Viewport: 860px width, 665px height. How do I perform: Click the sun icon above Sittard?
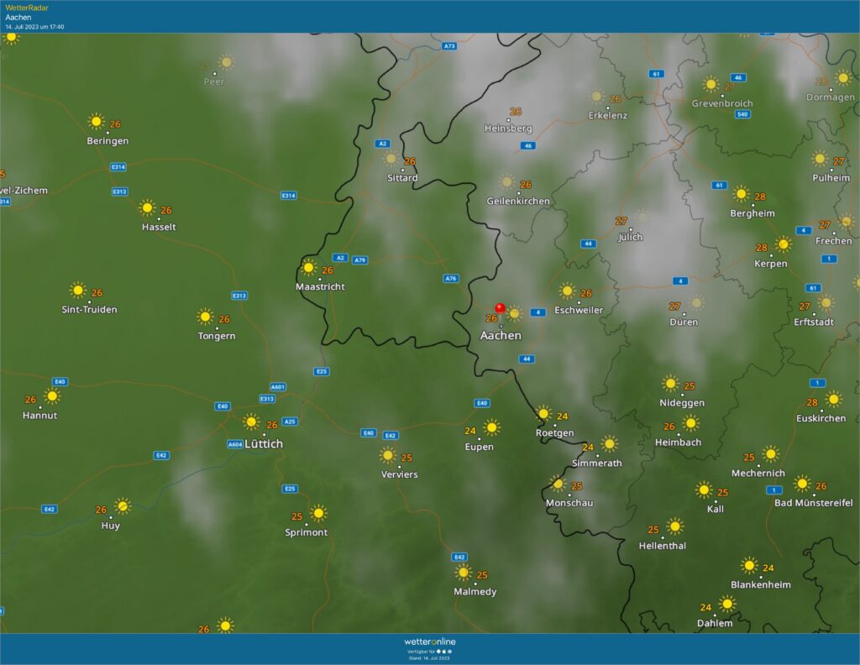(391, 159)
